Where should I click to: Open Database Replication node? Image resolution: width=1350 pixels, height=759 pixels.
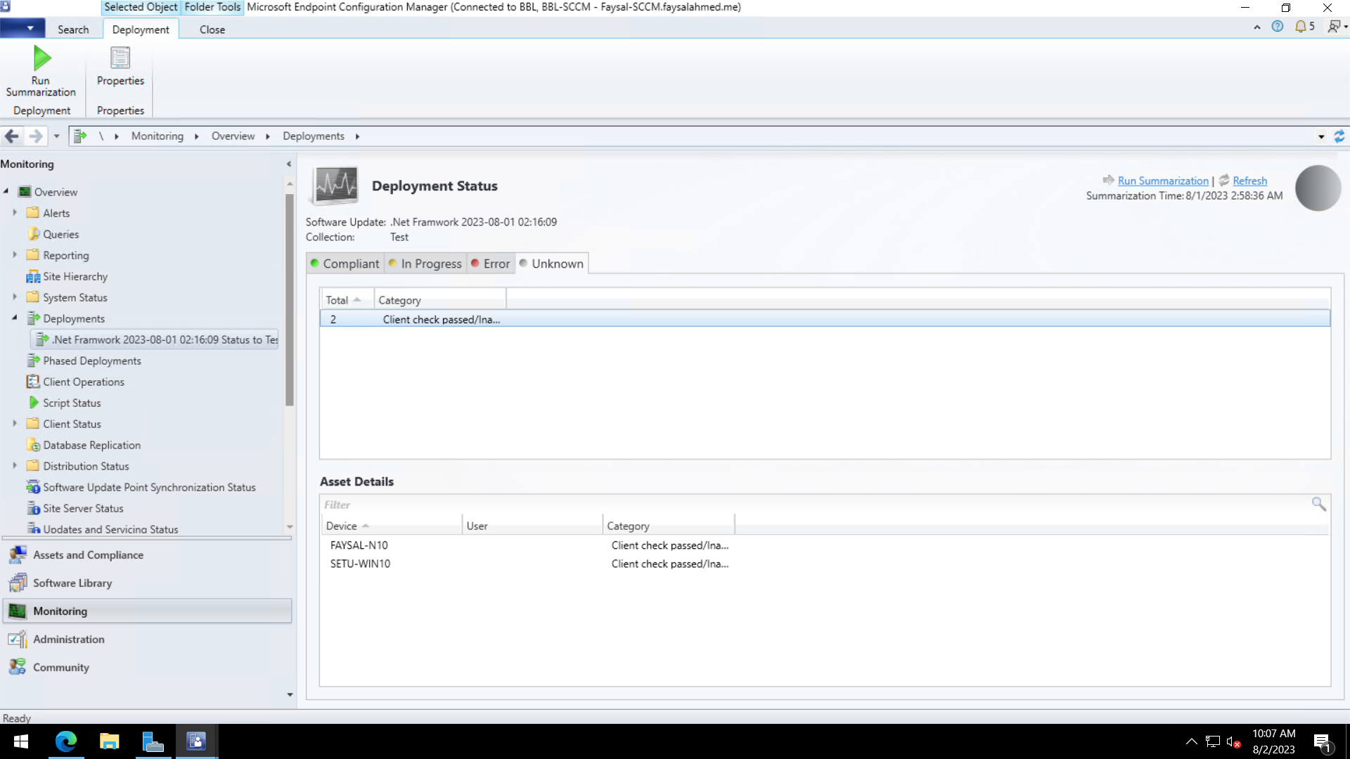tap(91, 445)
